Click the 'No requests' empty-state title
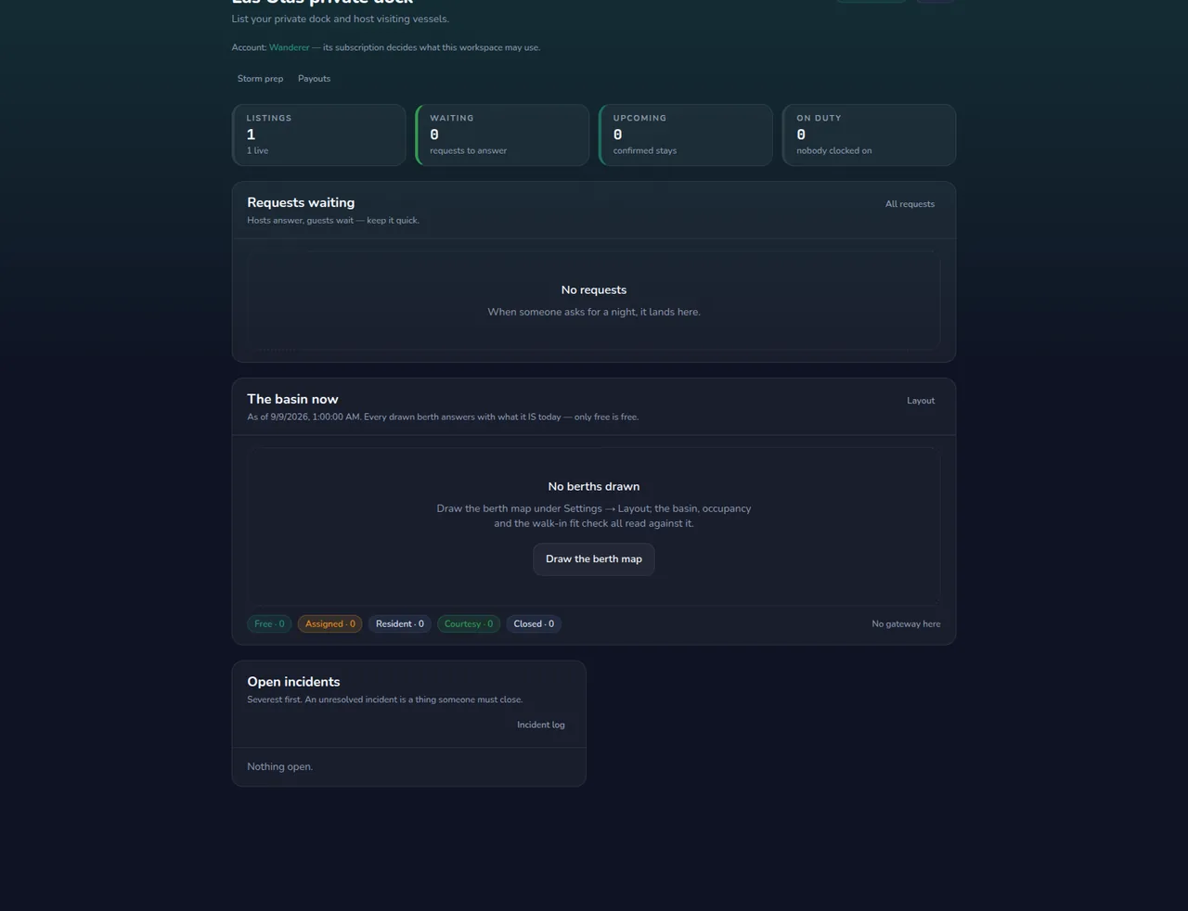This screenshot has width=1188, height=911. 594,290
